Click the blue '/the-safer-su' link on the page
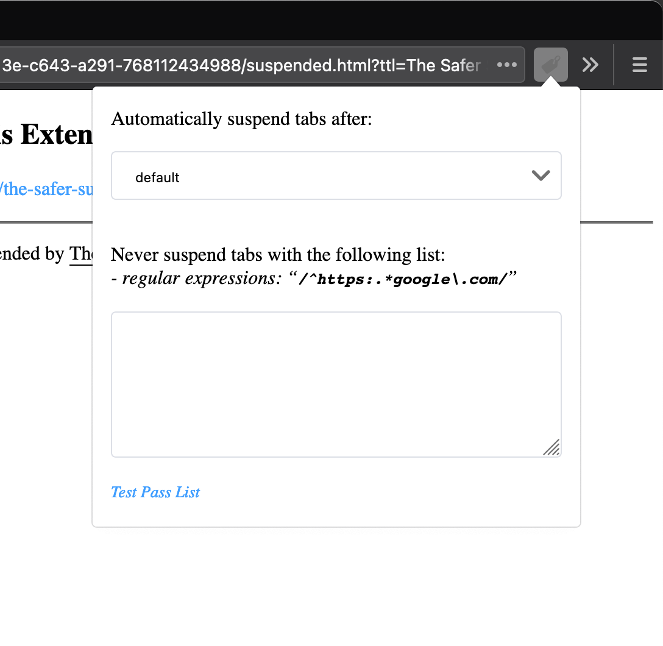 (x=46, y=189)
